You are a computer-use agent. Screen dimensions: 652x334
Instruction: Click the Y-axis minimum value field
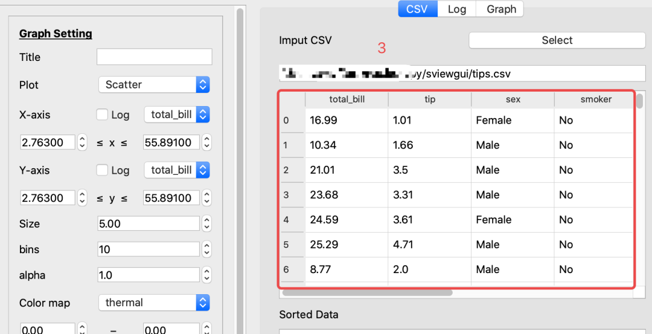pyautogui.click(x=48, y=198)
